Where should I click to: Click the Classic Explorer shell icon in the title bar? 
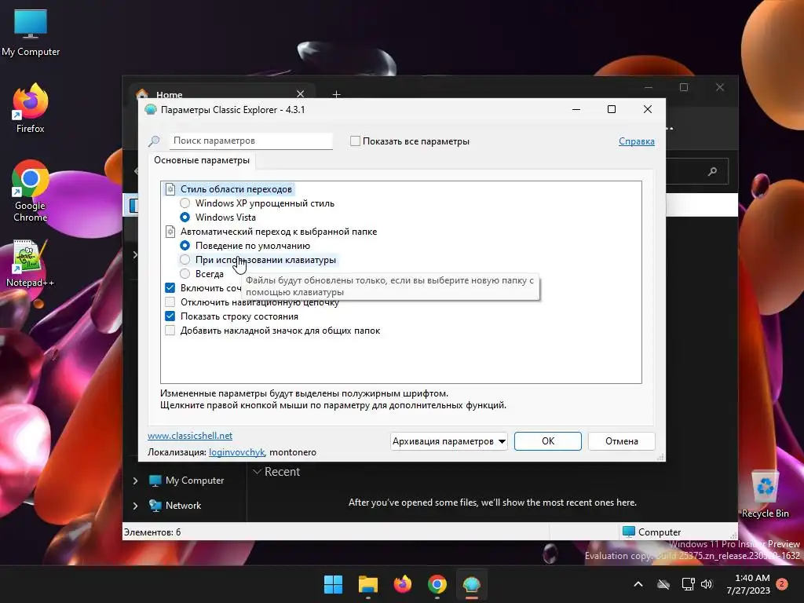click(x=150, y=109)
